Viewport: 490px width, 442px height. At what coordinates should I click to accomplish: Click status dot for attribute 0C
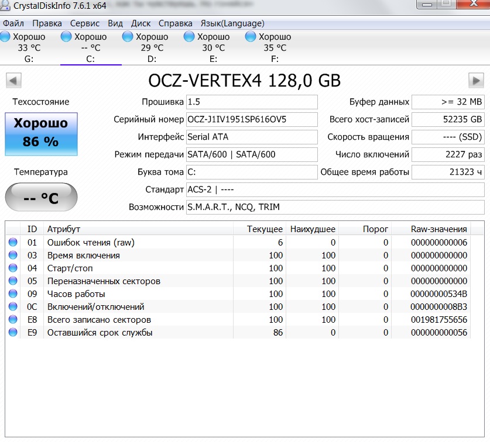(x=13, y=306)
